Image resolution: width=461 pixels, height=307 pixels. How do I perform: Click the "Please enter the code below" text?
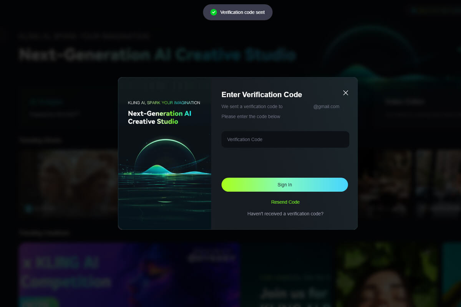[251, 116]
